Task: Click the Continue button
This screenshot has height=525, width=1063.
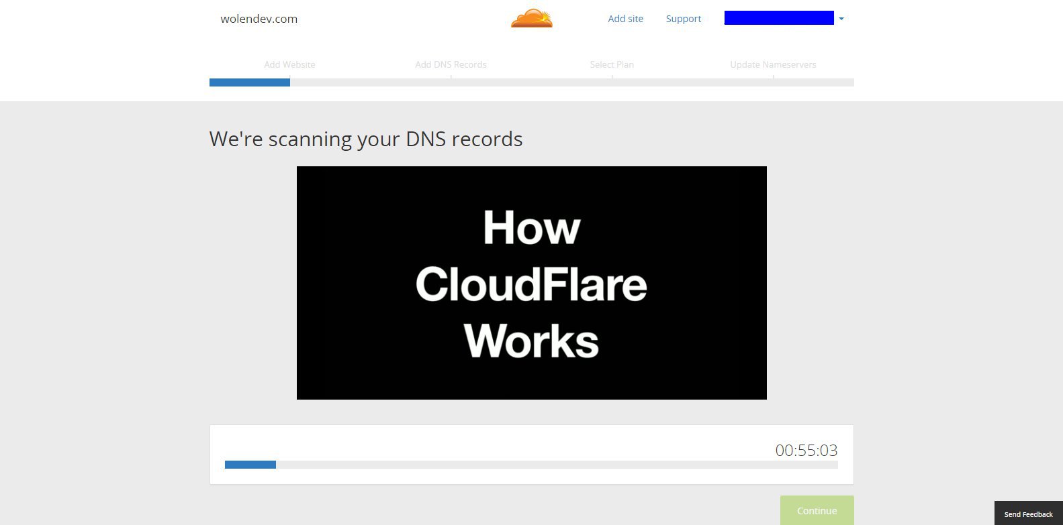Action: [x=817, y=510]
